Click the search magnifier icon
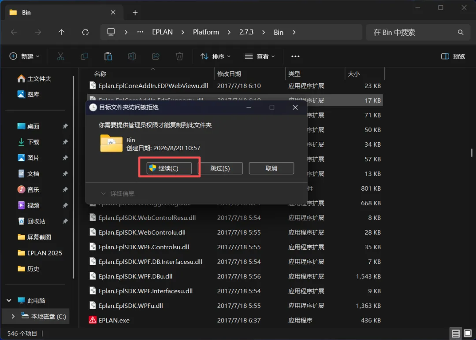This screenshot has height=340, width=476. 461,32
